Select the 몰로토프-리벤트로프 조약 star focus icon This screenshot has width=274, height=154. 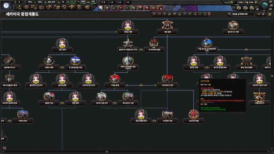[128, 43]
